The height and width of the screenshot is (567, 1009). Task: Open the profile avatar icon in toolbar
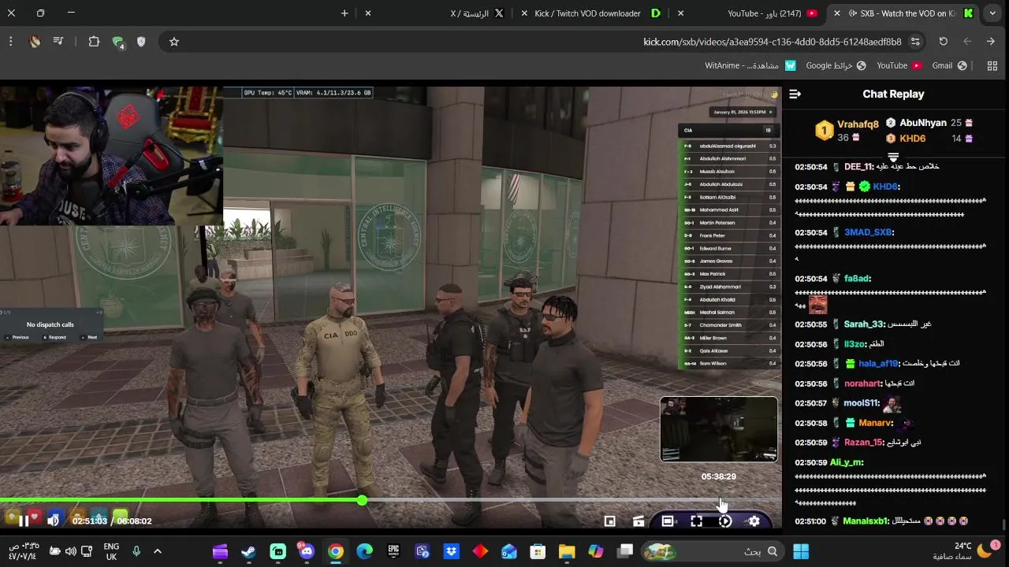coord(35,42)
